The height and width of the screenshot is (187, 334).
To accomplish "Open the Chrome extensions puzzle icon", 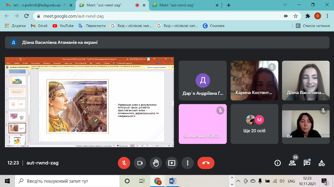I will (x=308, y=16).
